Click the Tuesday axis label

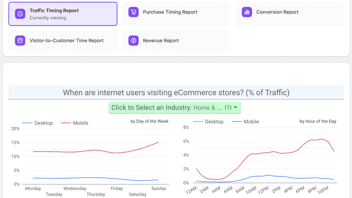(54, 195)
